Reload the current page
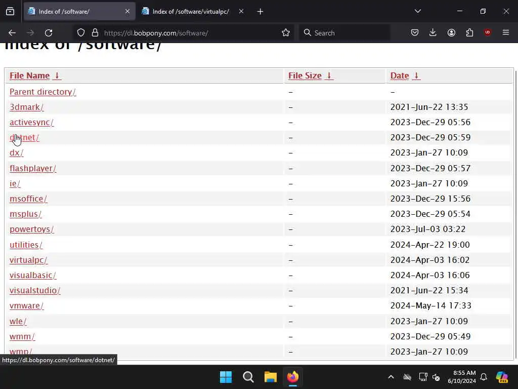The width and height of the screenshot is (518, 389). [x=49, y=33]
